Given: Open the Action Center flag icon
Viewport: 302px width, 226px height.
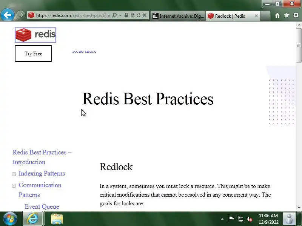Looking at the screenshot, I should (x=231, y=219).
